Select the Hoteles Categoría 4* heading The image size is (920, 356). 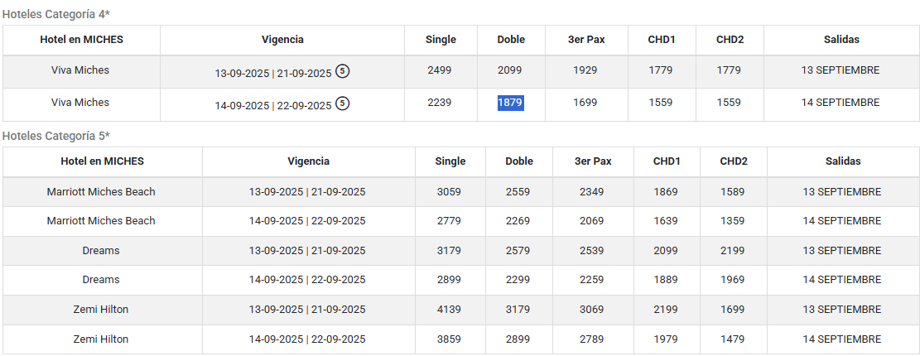point(55,14)
